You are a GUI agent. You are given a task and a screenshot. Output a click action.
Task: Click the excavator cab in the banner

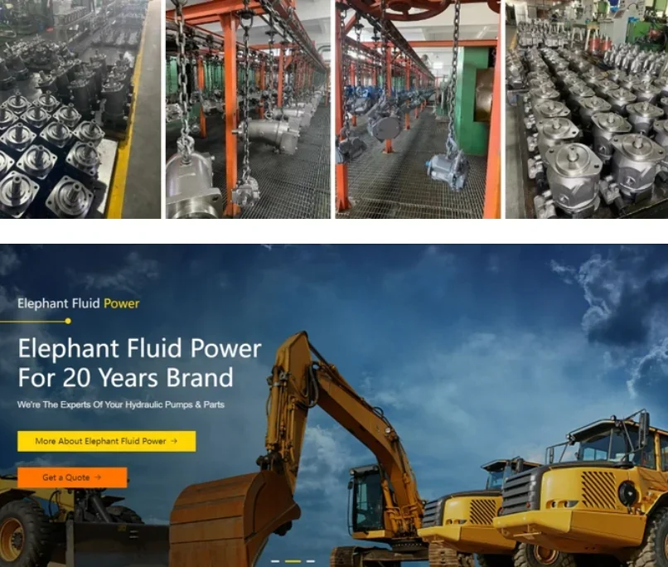(x=365, y=499)
